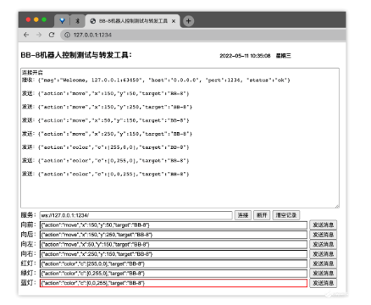Click the 蓝灯 row label

pyautogui.click(x=28, y=283)
